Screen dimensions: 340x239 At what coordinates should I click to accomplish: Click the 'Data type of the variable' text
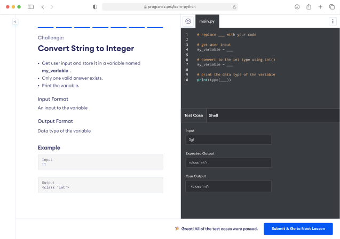click(x=64, y=131)
